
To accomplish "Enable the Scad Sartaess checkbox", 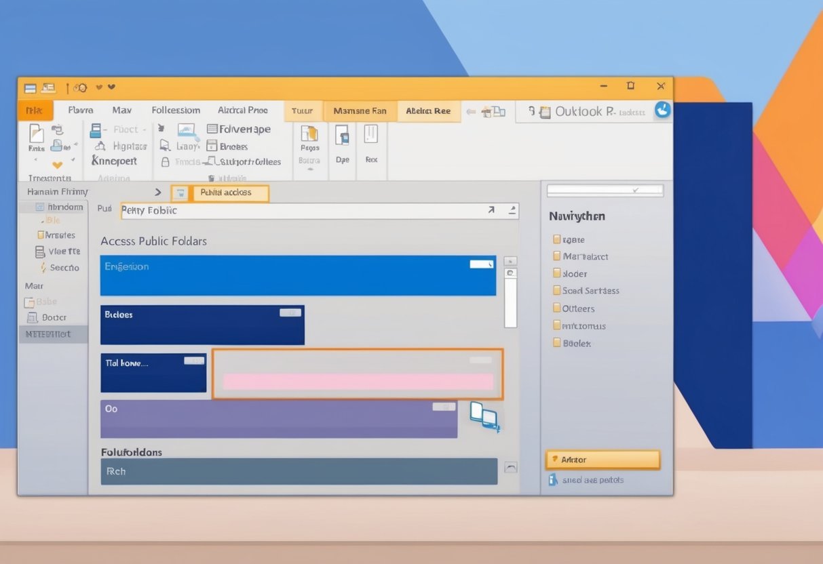I will click(x=558, y=290).
